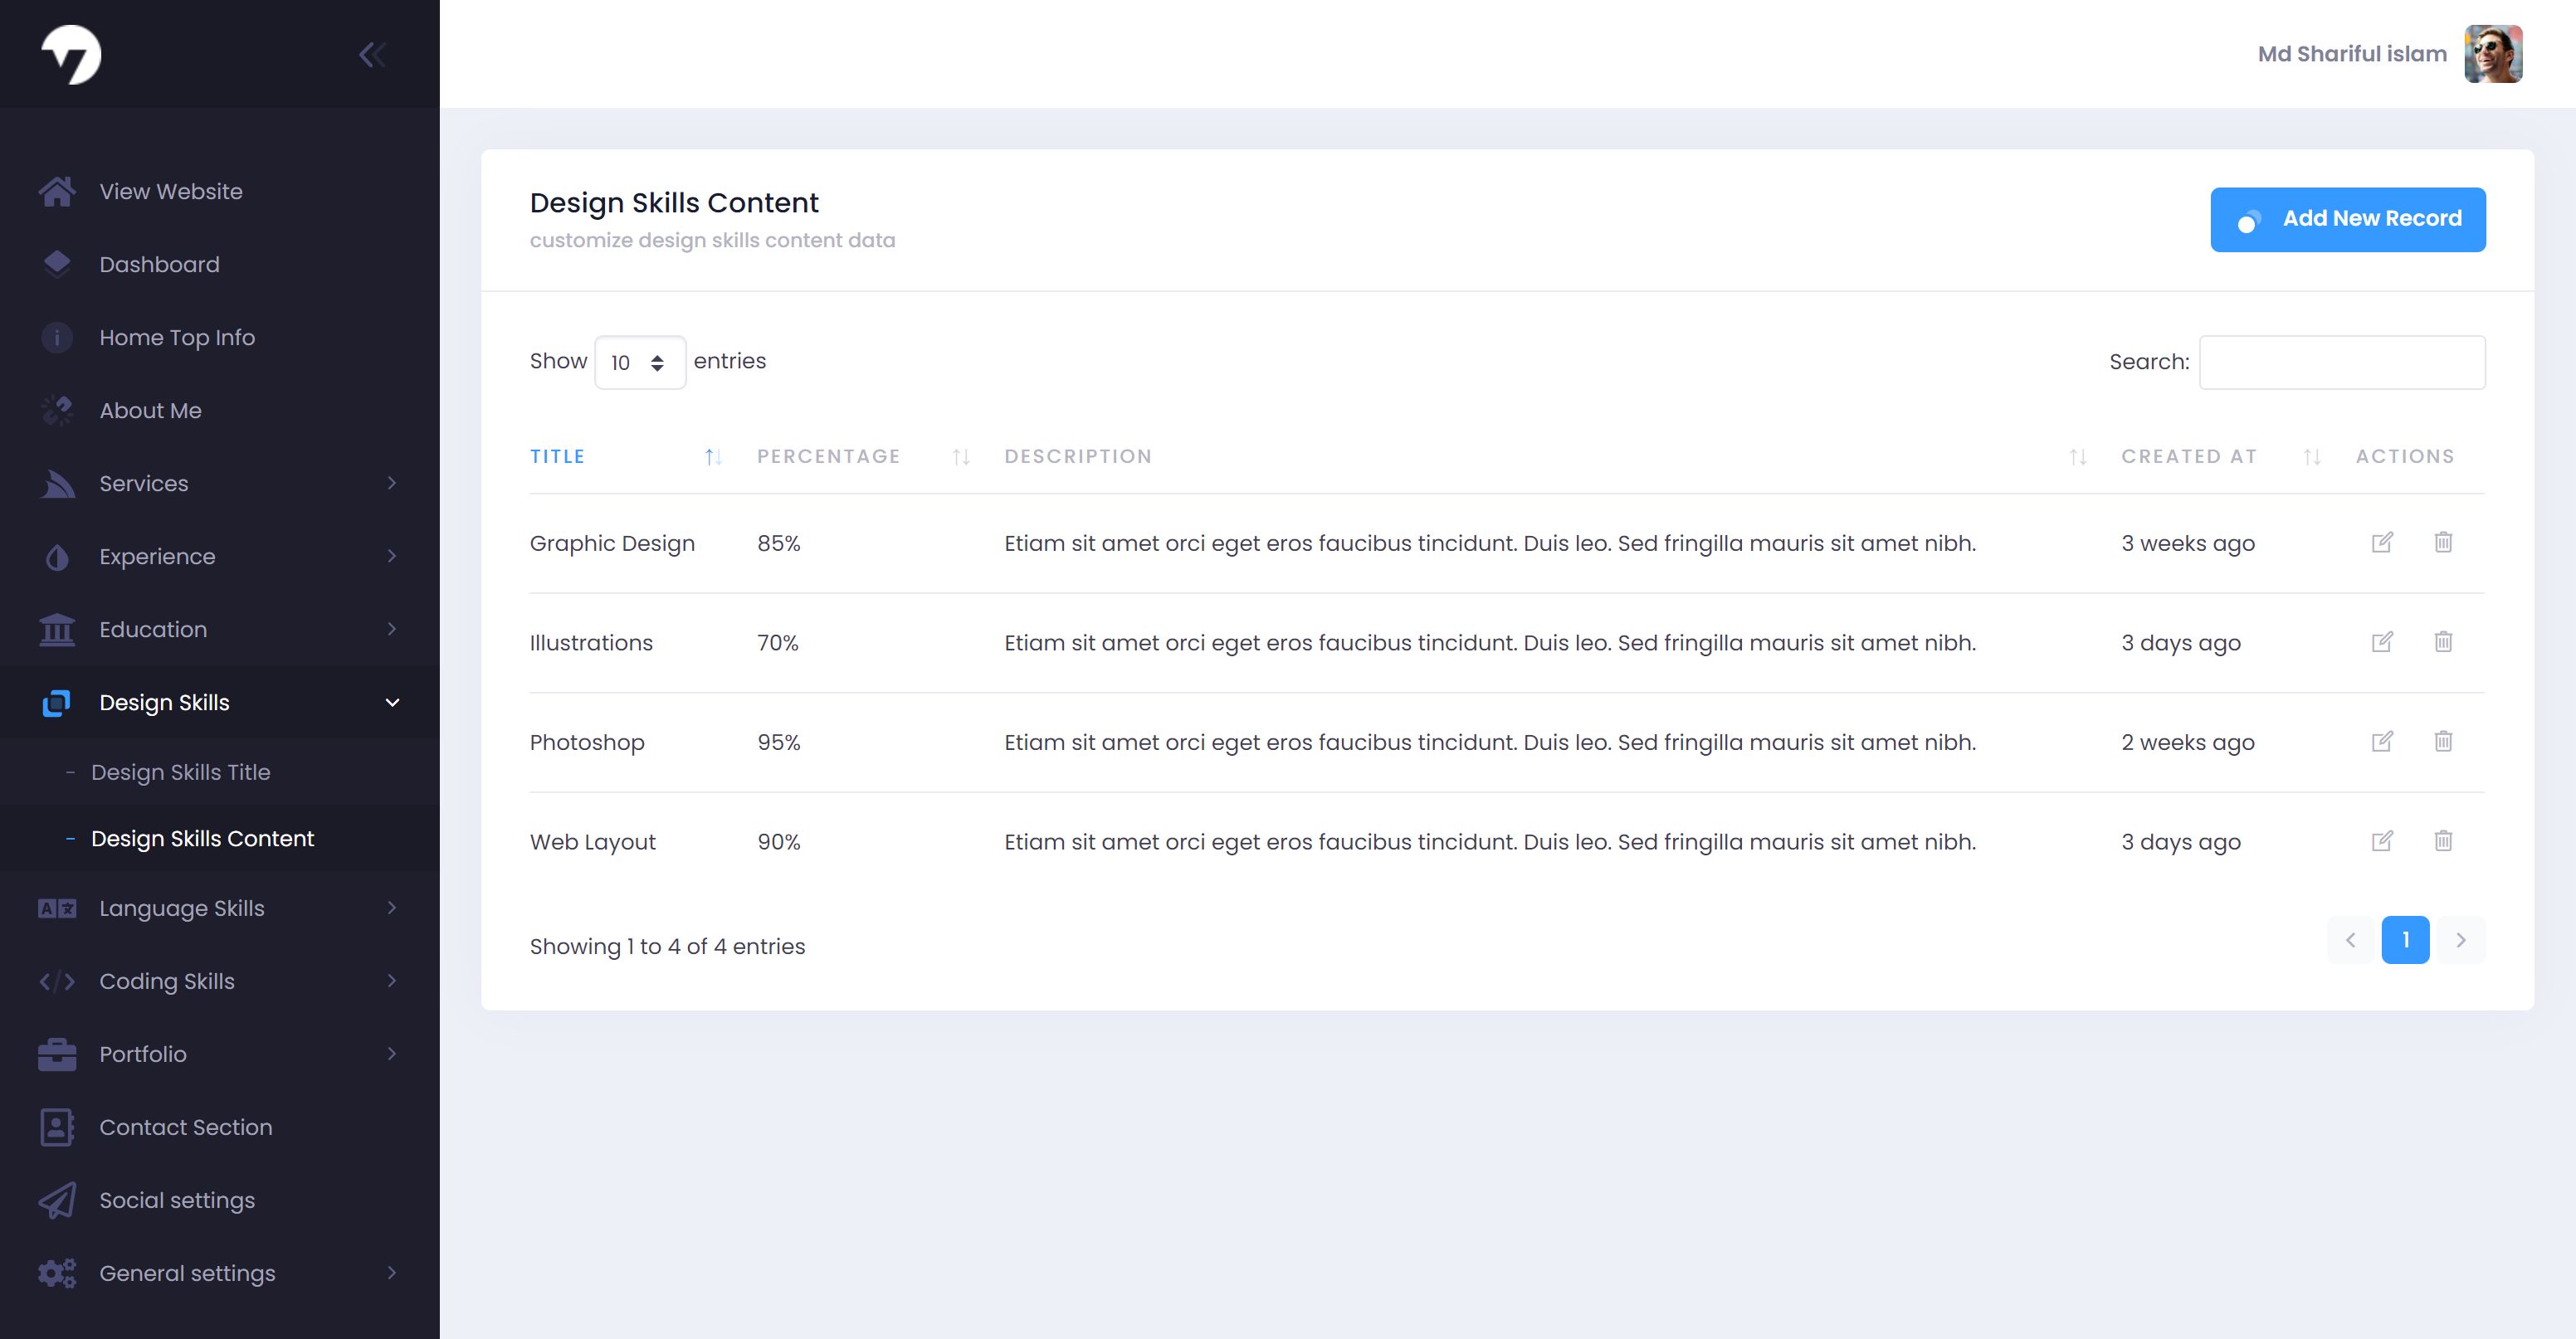This screenshot has width=2576, height=1339.
Task: Expand the Coding Skills submenu chevron
Action: point(392,981)
